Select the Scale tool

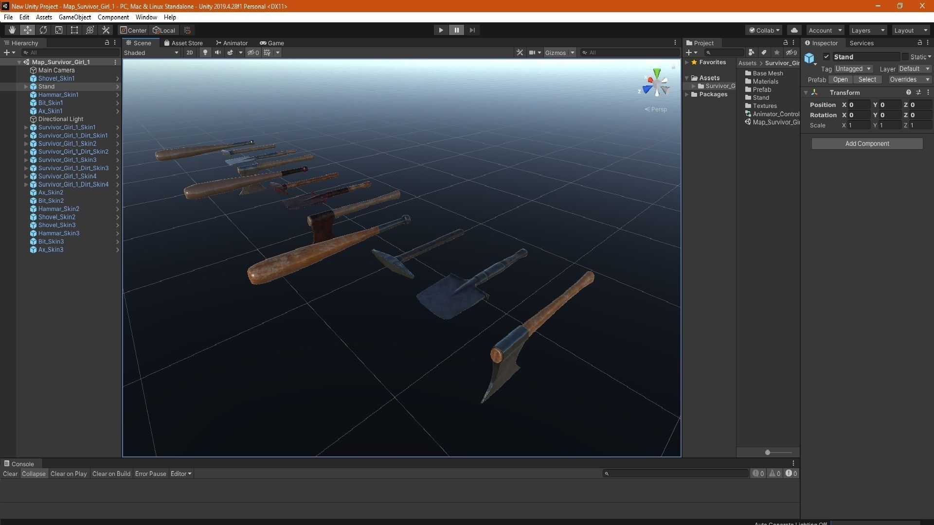(x=59, y=30)
